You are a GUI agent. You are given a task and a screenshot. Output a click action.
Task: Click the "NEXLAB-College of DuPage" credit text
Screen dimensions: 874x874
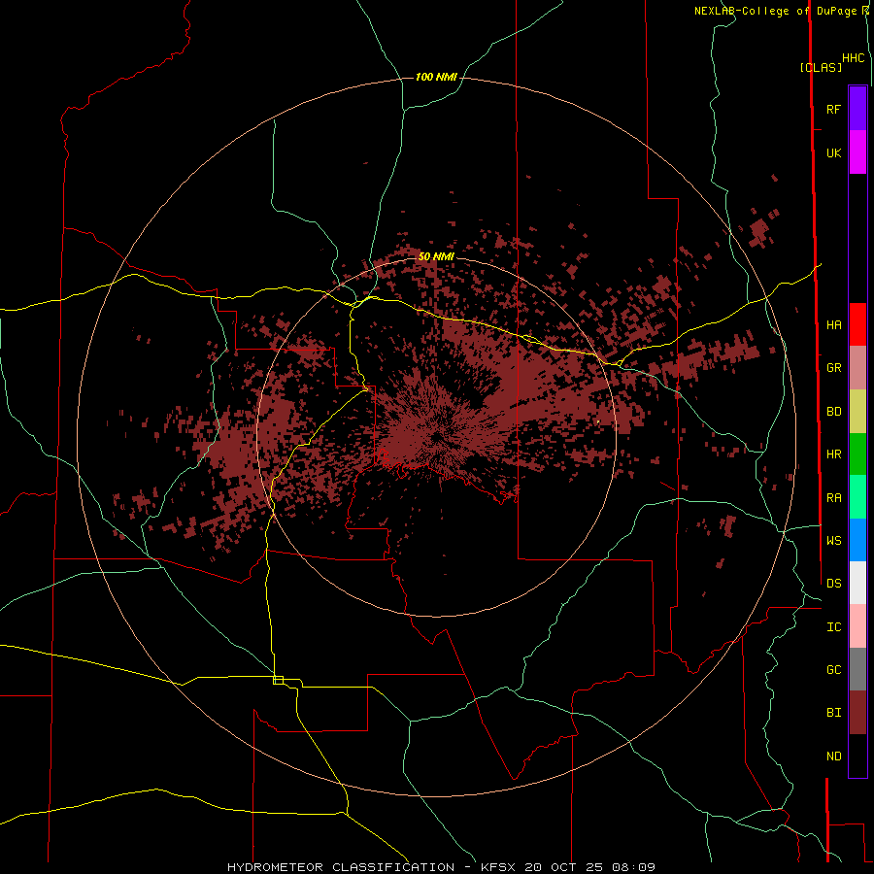click(775, 11)
